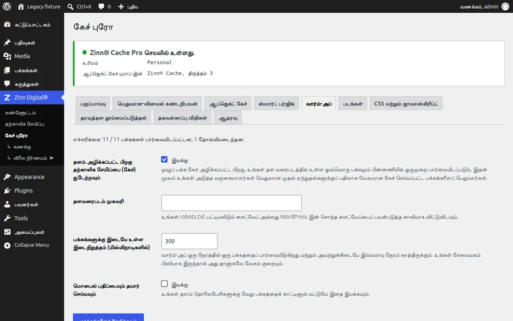Switch to CSS மற்றும் ஜாவாஸ்கிரிப்ட் tab

pyautogui.click(x=406, y=104)
